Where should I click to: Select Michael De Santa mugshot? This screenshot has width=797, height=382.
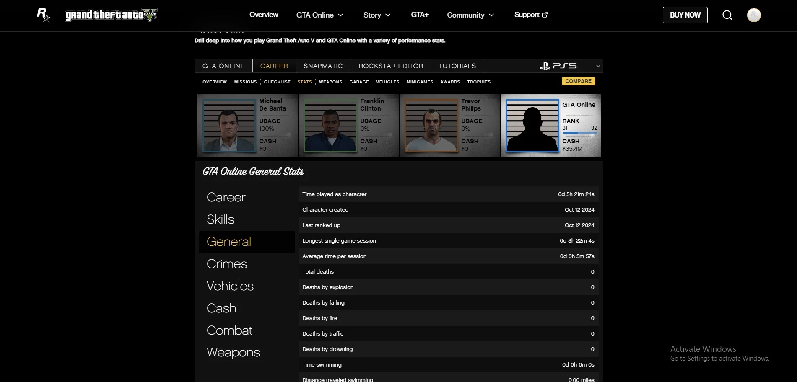tap(229, 125)
